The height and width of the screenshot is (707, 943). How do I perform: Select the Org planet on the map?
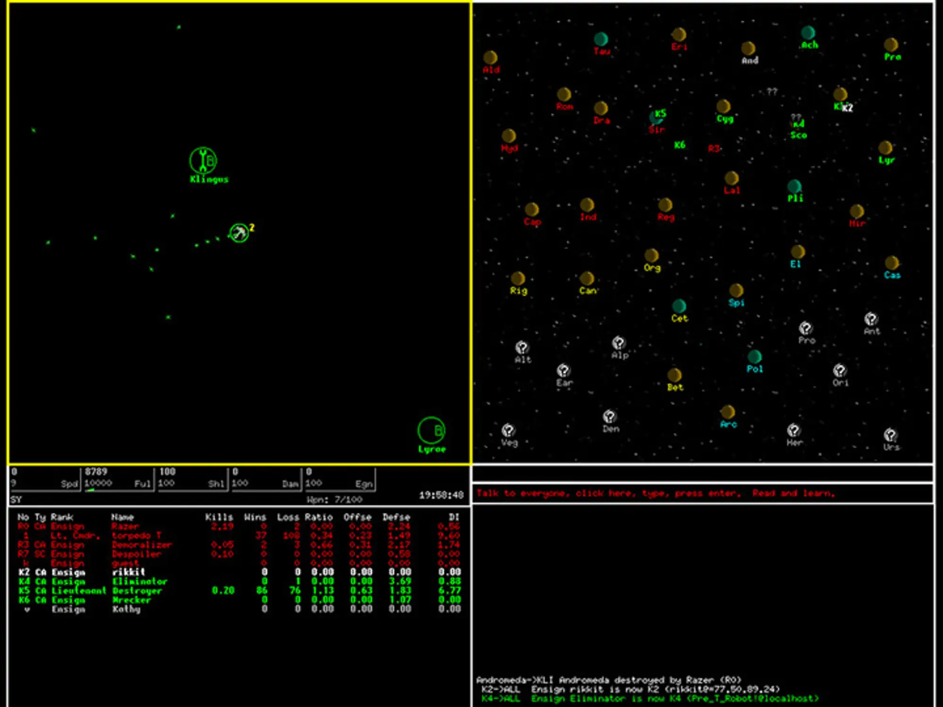pyautogui.click(x=652, y=256)
